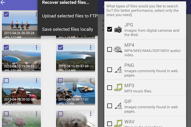Click the MP3 green music note icon
This screenshot has height=127, width=191.
(x=118, y=87)
